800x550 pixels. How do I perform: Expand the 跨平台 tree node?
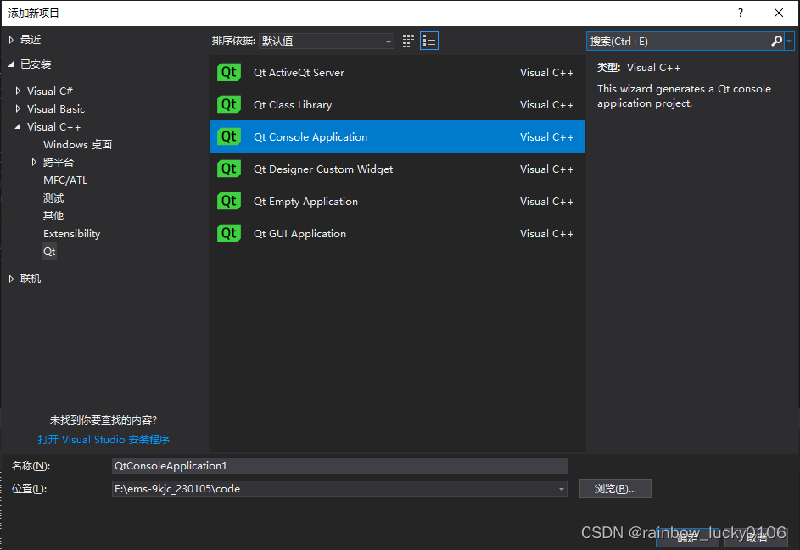coord(34,162)
